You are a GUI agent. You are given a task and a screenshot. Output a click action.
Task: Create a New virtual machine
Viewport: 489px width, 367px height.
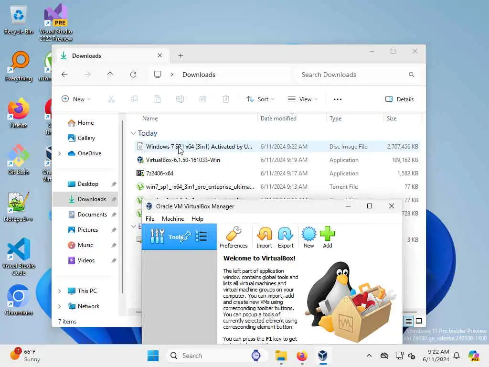(309, 237)
